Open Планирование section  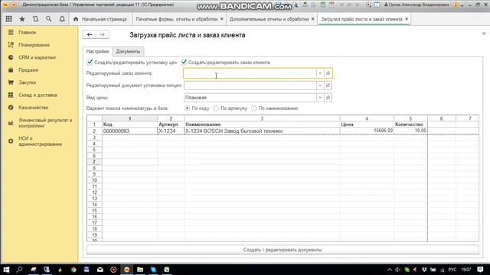(34, 45)
